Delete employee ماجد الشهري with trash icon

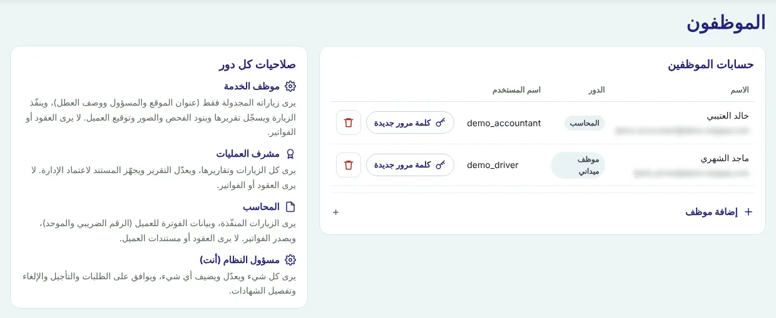coord(349,165)
